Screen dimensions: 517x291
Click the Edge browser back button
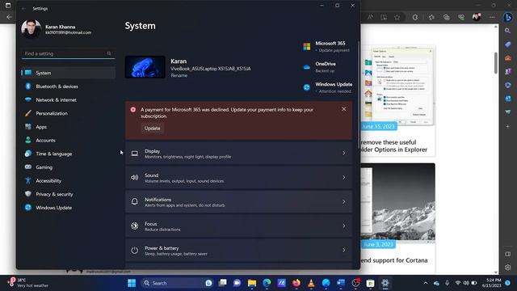point(9,17)
